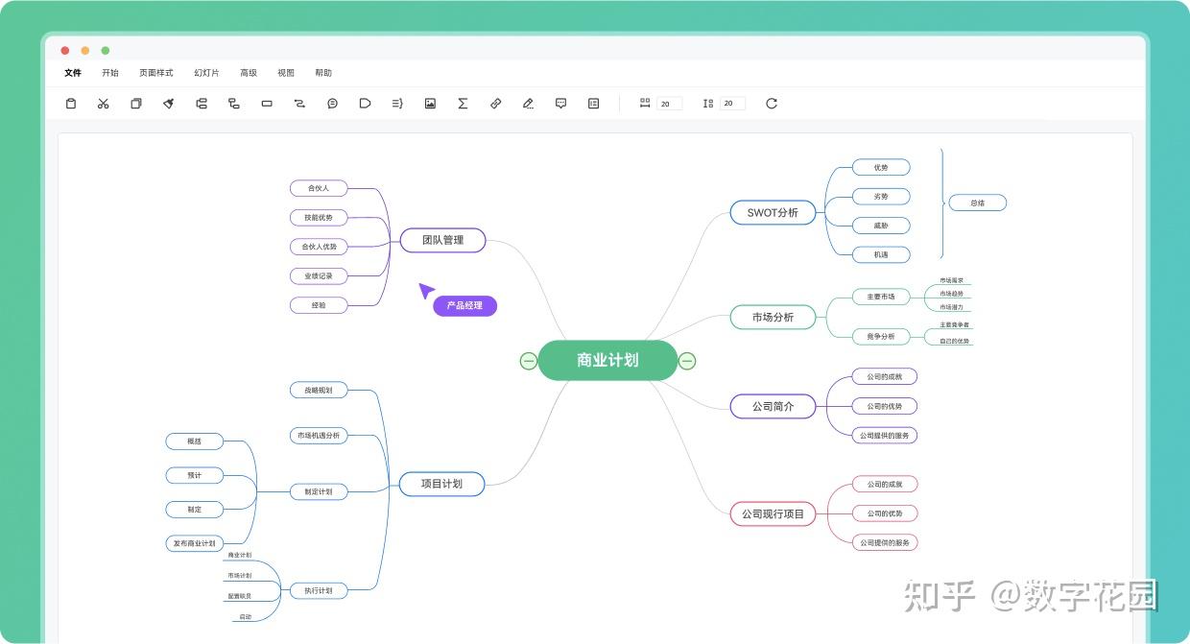The height and width of the screenshot is (644, 1190).
Task: Select the Cut (scissors) tool
Action: (x=104, y=103)
